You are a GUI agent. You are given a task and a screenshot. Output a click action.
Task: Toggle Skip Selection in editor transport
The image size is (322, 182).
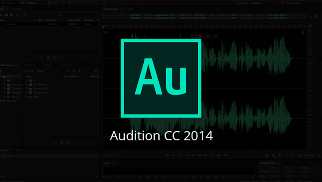(x=225, y=155)
